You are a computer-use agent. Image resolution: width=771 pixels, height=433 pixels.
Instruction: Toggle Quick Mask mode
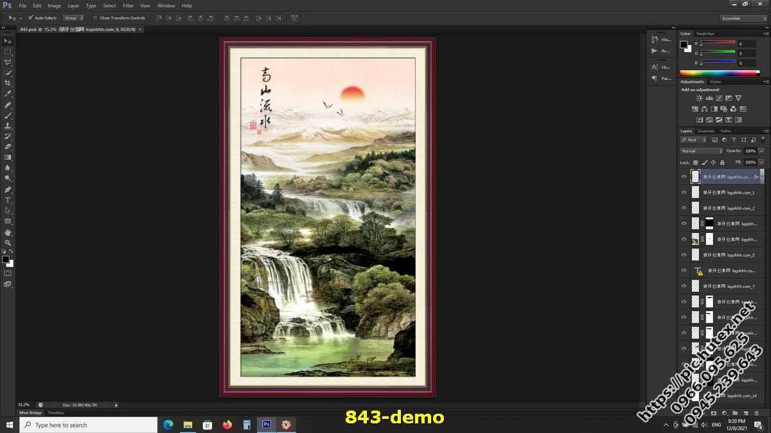[8, 273]
